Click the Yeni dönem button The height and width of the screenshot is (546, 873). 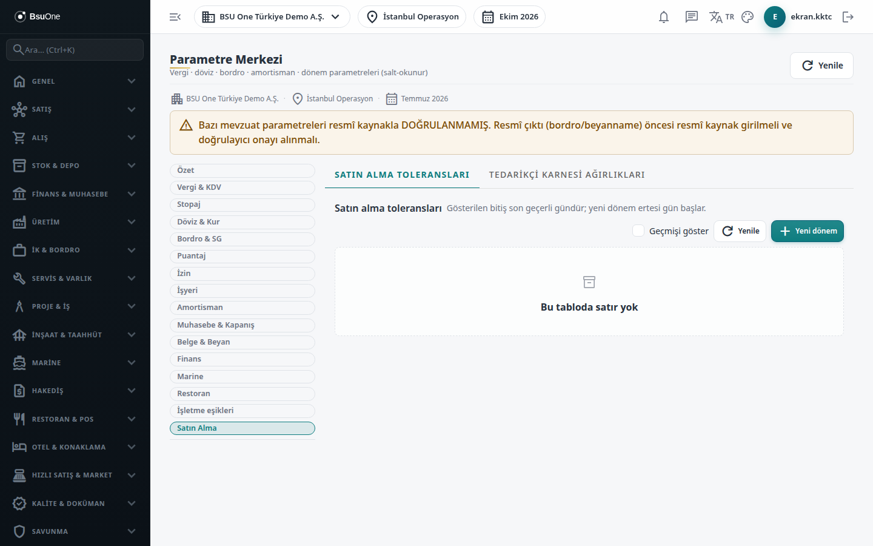(808, 231)
